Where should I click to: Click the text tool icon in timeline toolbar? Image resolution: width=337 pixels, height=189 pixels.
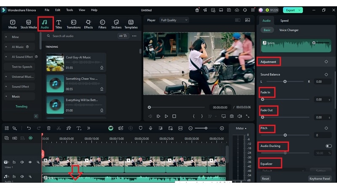pos(79,128)
